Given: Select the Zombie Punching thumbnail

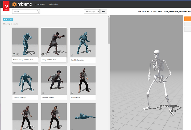Looking at the screenshot, I should (x=83, y=43).
